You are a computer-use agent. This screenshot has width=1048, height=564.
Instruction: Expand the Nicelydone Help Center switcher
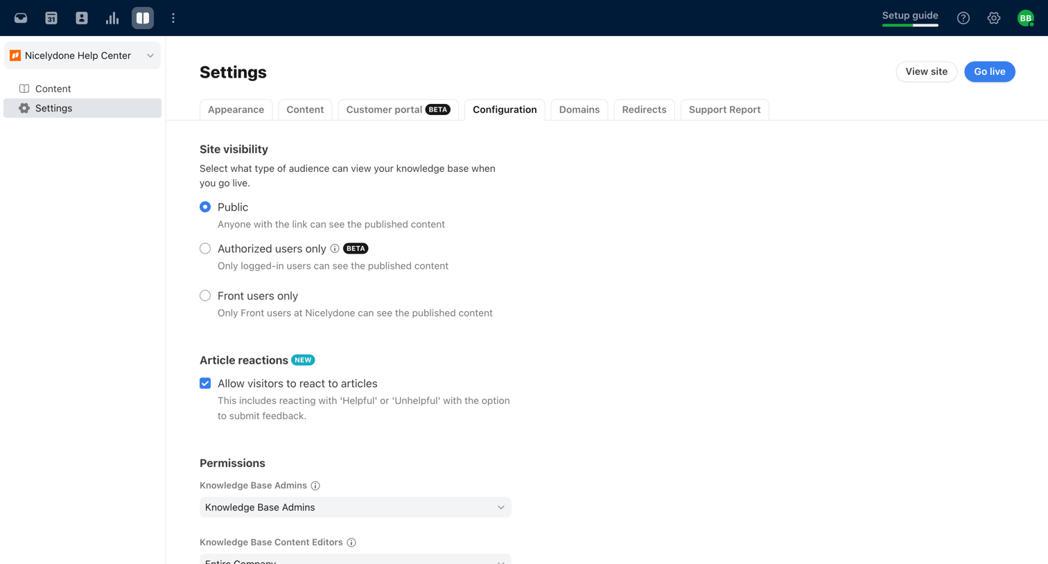point(82,55)
